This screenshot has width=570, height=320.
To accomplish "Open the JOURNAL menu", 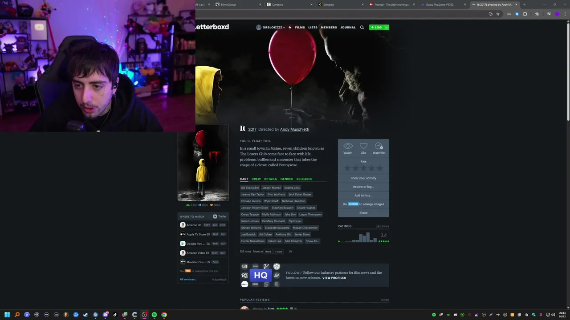I will coord(348,27).
